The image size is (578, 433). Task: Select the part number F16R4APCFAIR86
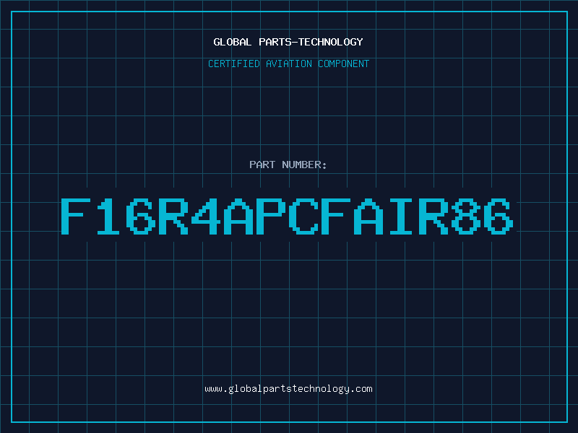[287, 216]
